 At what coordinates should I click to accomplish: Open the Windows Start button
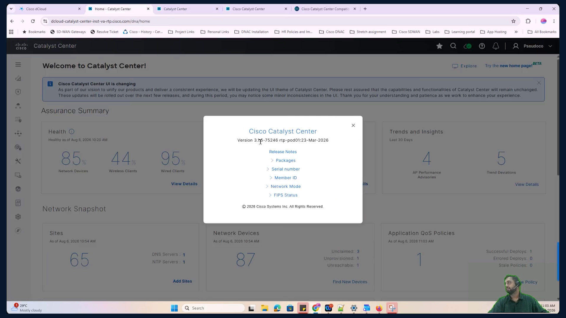(x=174, y=308)
